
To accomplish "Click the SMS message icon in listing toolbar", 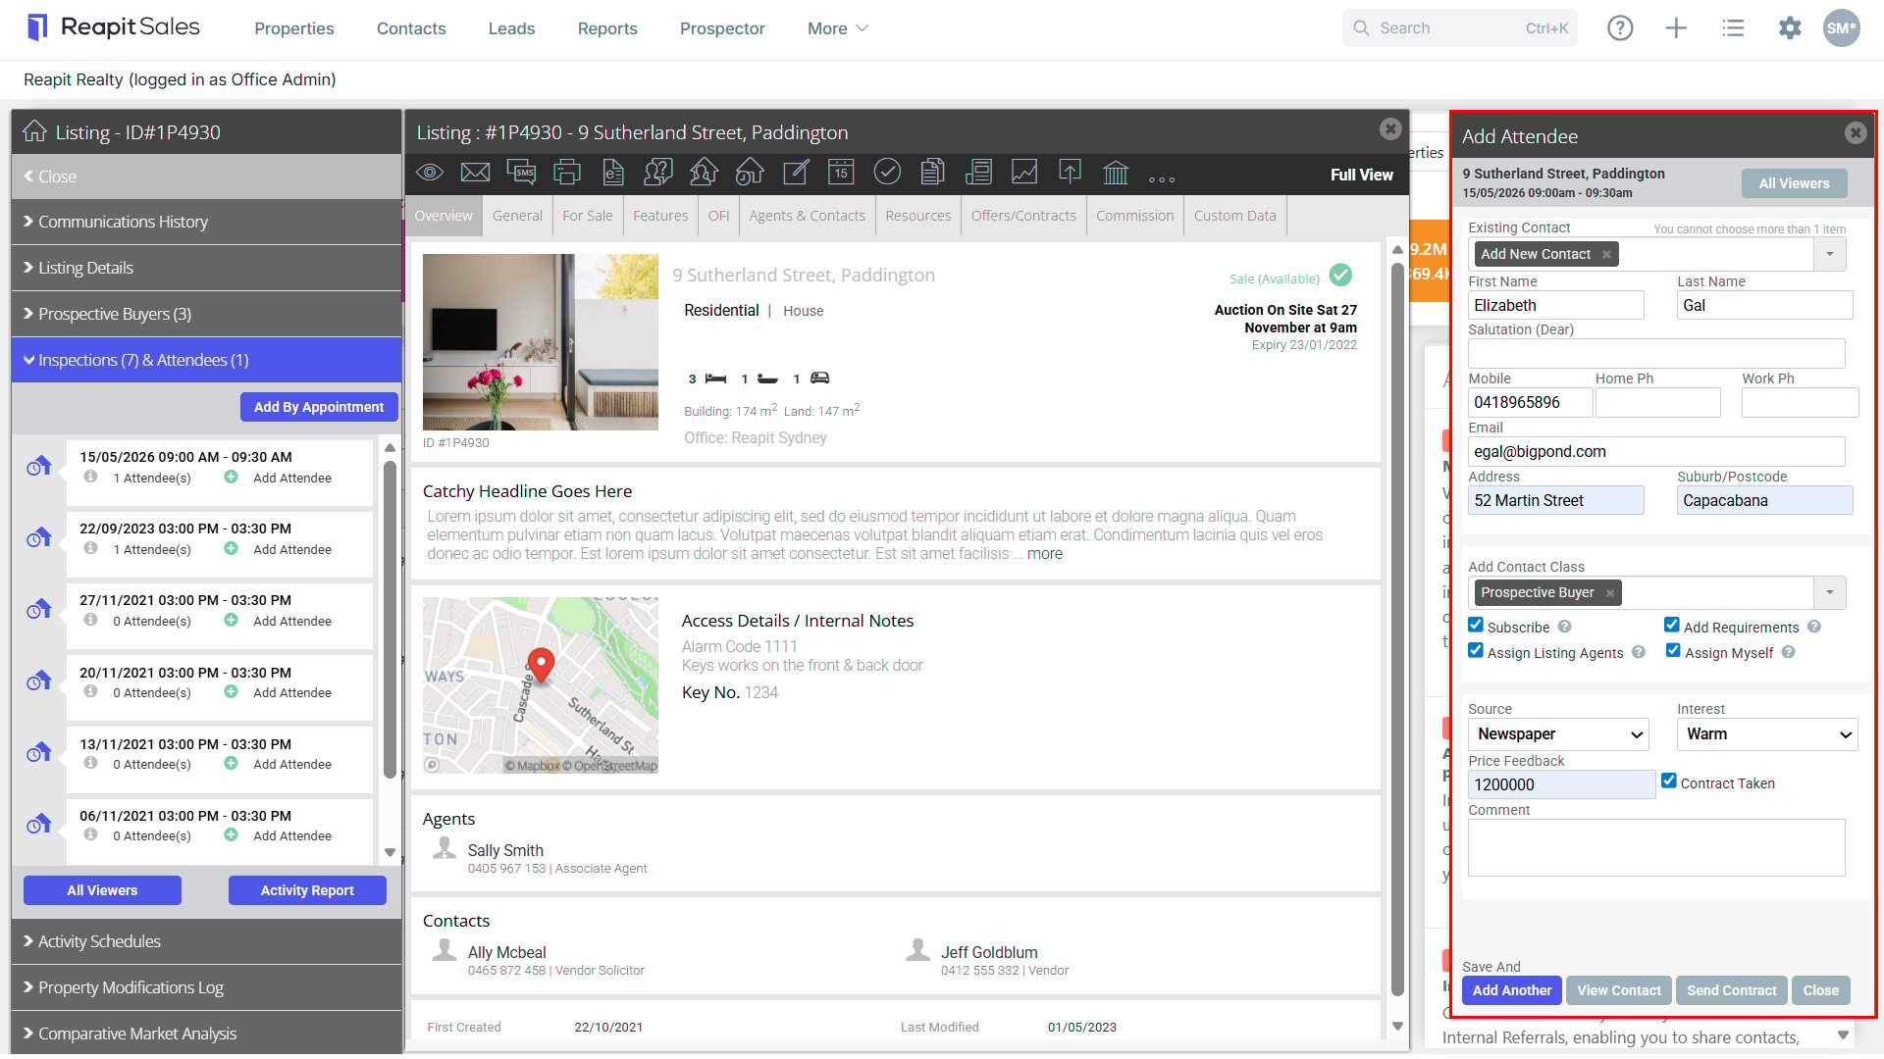I will coord(521,173).
